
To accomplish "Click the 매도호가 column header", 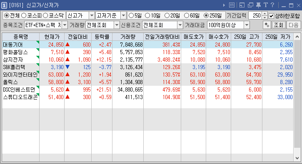I will (x=194, y=37).
